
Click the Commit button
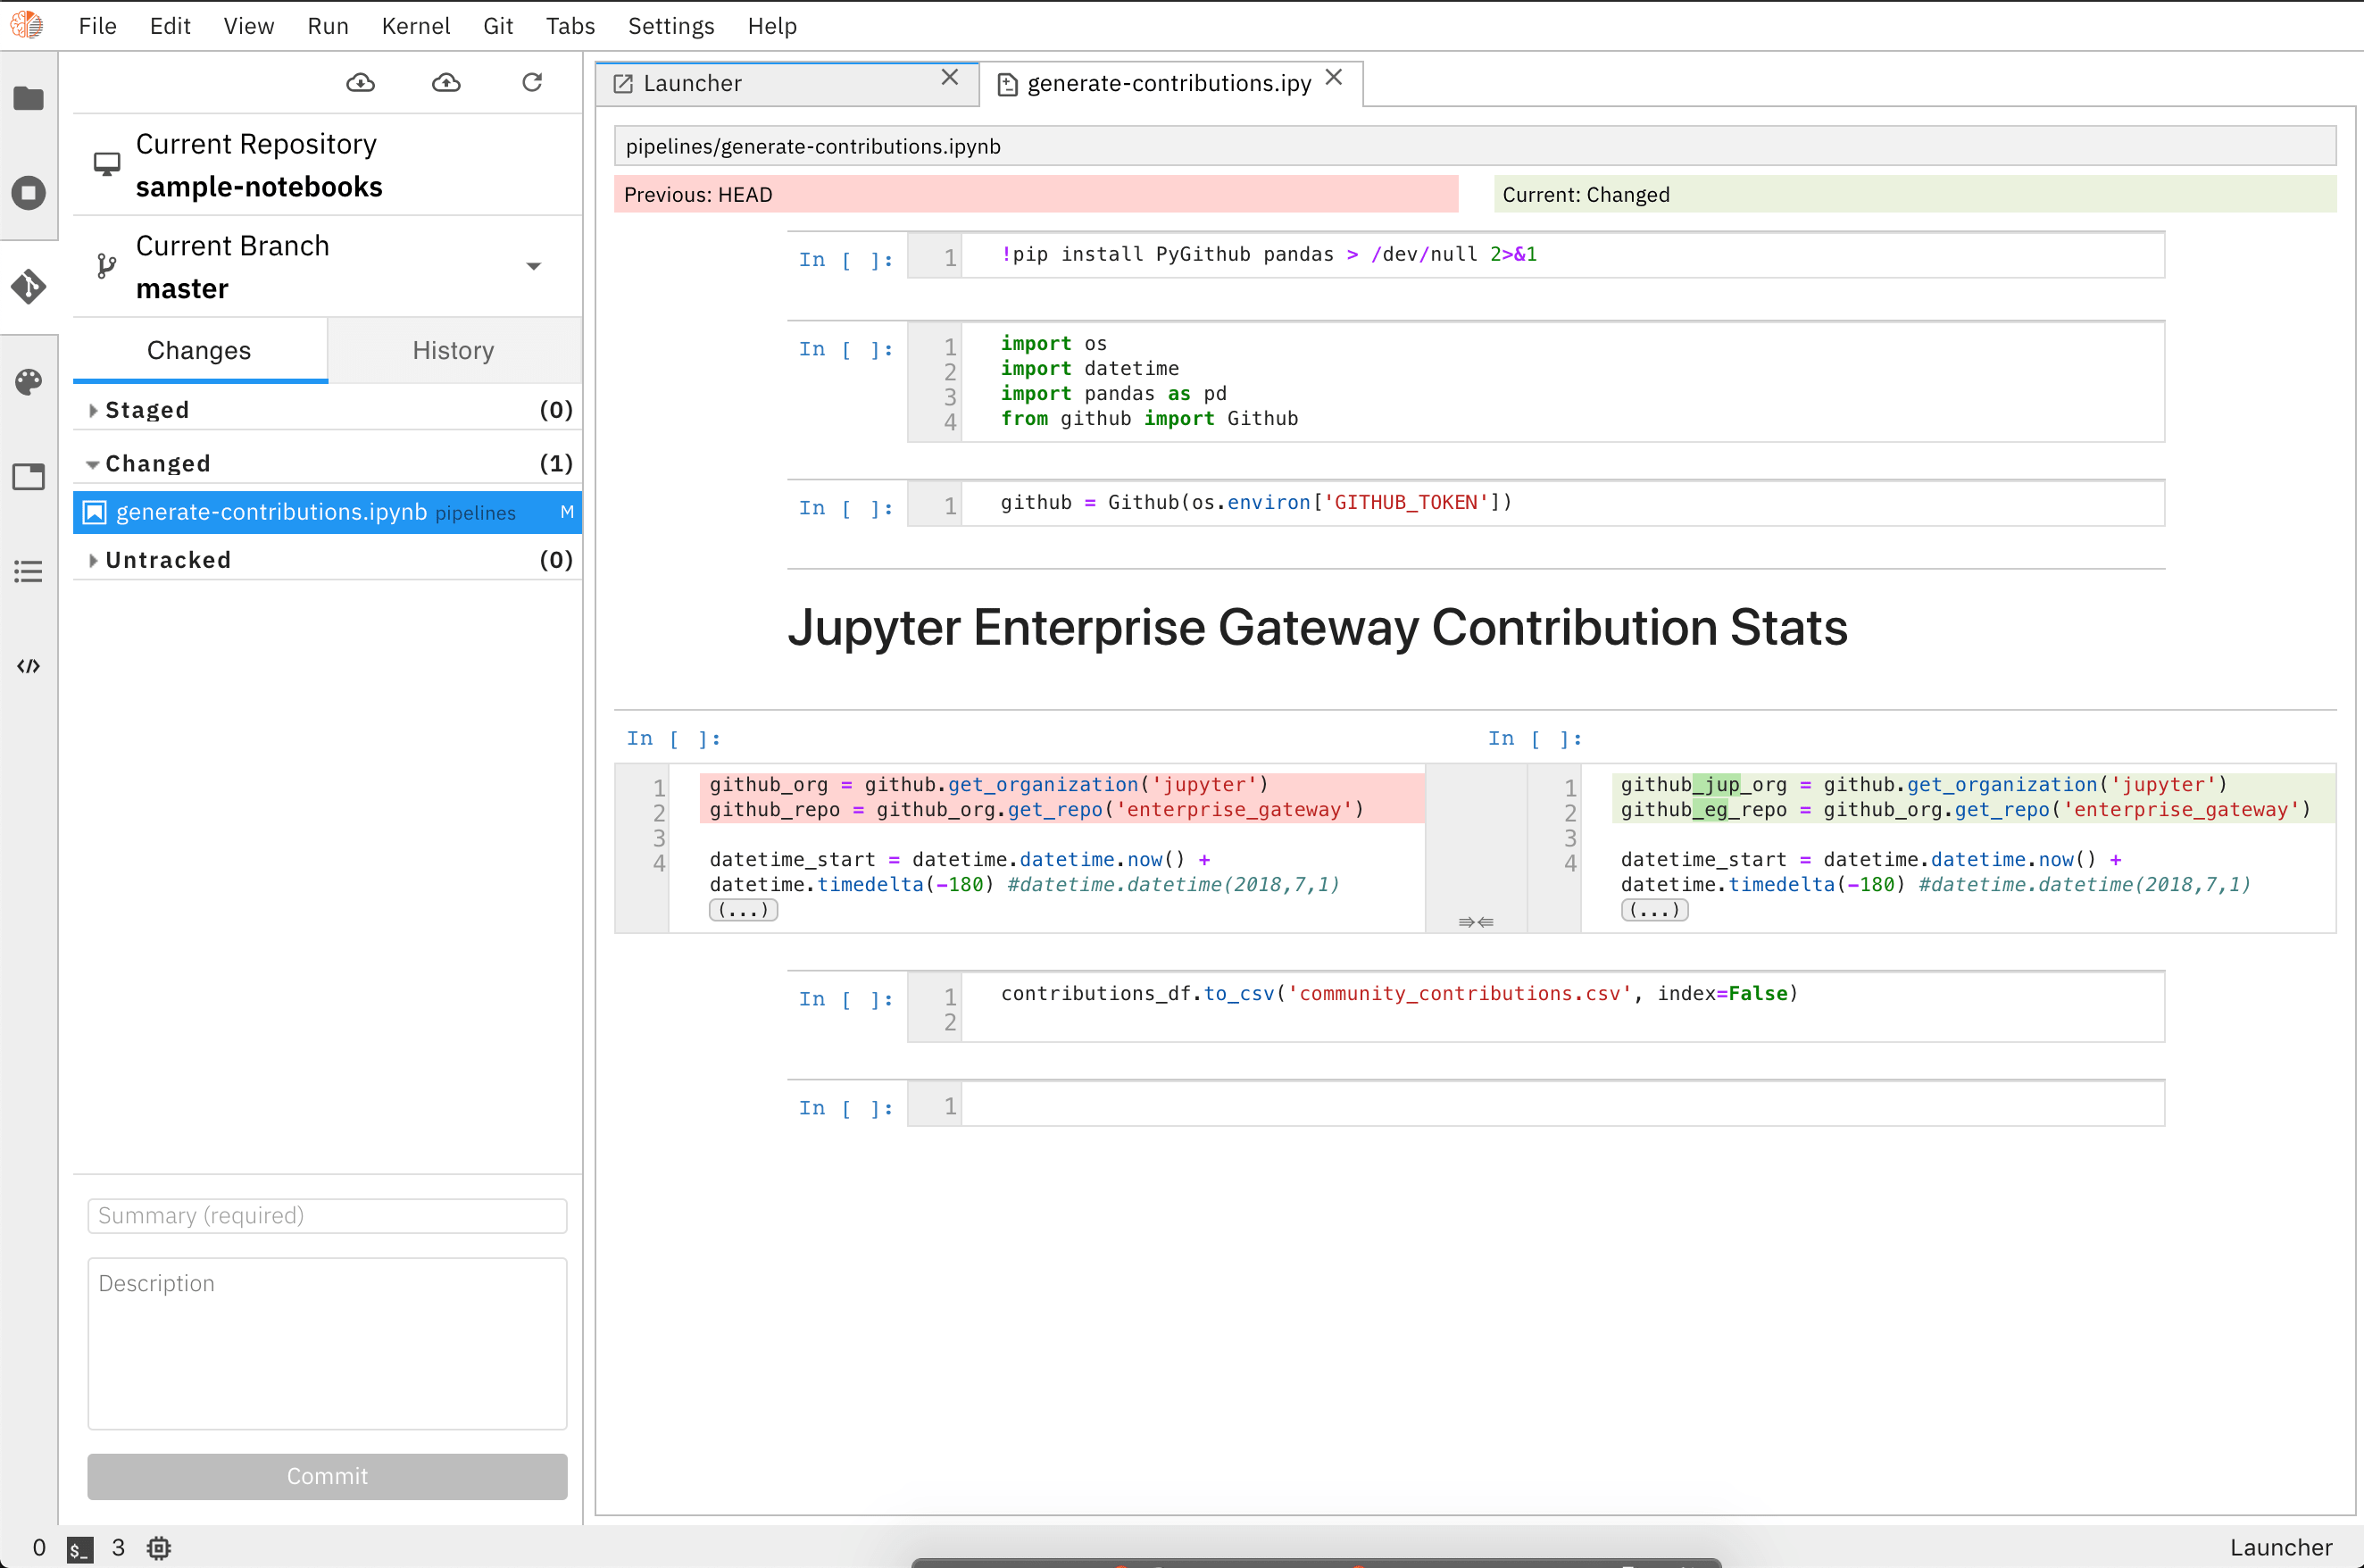(x=326, y=1475)
